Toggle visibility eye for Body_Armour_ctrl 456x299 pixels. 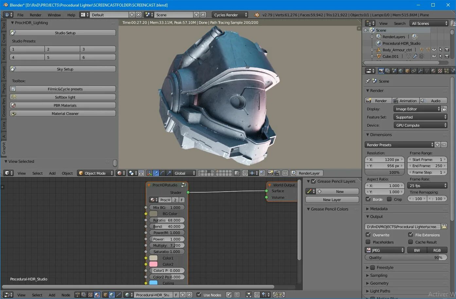tap(434, 50)
